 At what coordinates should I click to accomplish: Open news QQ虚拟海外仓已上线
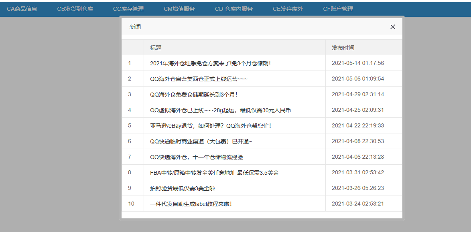[220, 110]
